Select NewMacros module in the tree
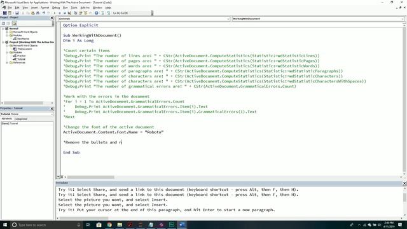The width and height of the screenshot is (407, 229). 23,39
